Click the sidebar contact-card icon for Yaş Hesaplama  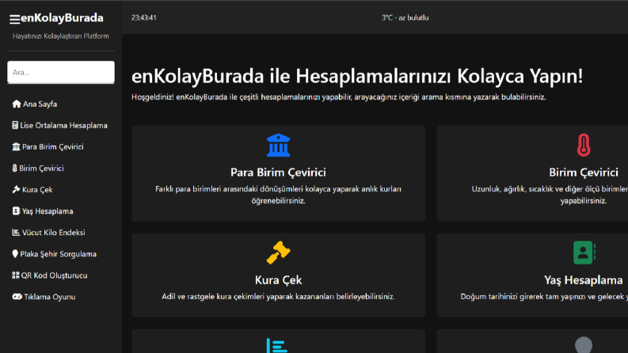pyautogui.click(x=16, y=211)
